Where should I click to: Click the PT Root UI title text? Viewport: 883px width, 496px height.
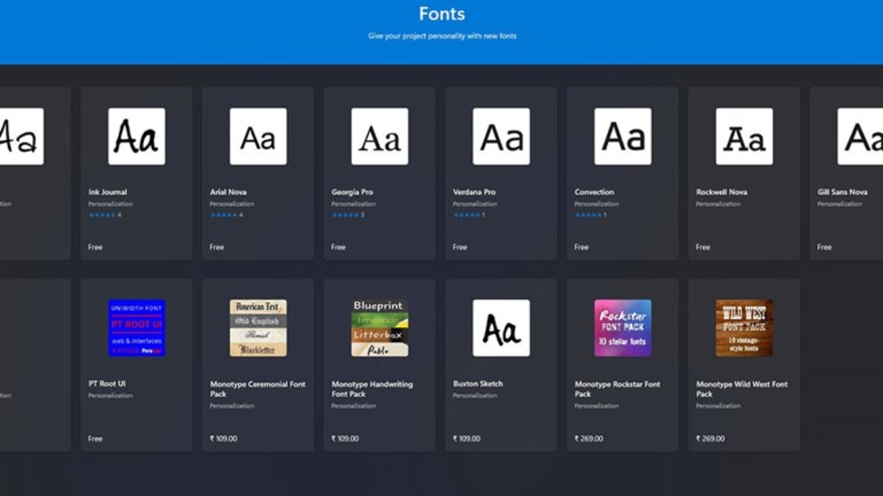pyautogui.click(x=107, y=384)
